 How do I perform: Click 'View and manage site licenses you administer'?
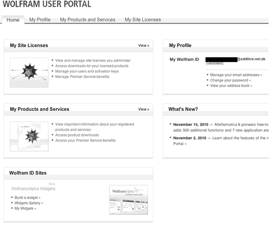tap(93, 61)
